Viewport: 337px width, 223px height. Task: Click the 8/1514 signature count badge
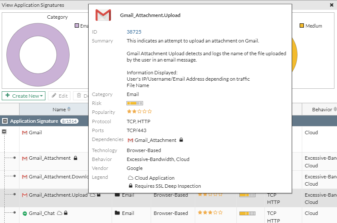tap(70, 121)
